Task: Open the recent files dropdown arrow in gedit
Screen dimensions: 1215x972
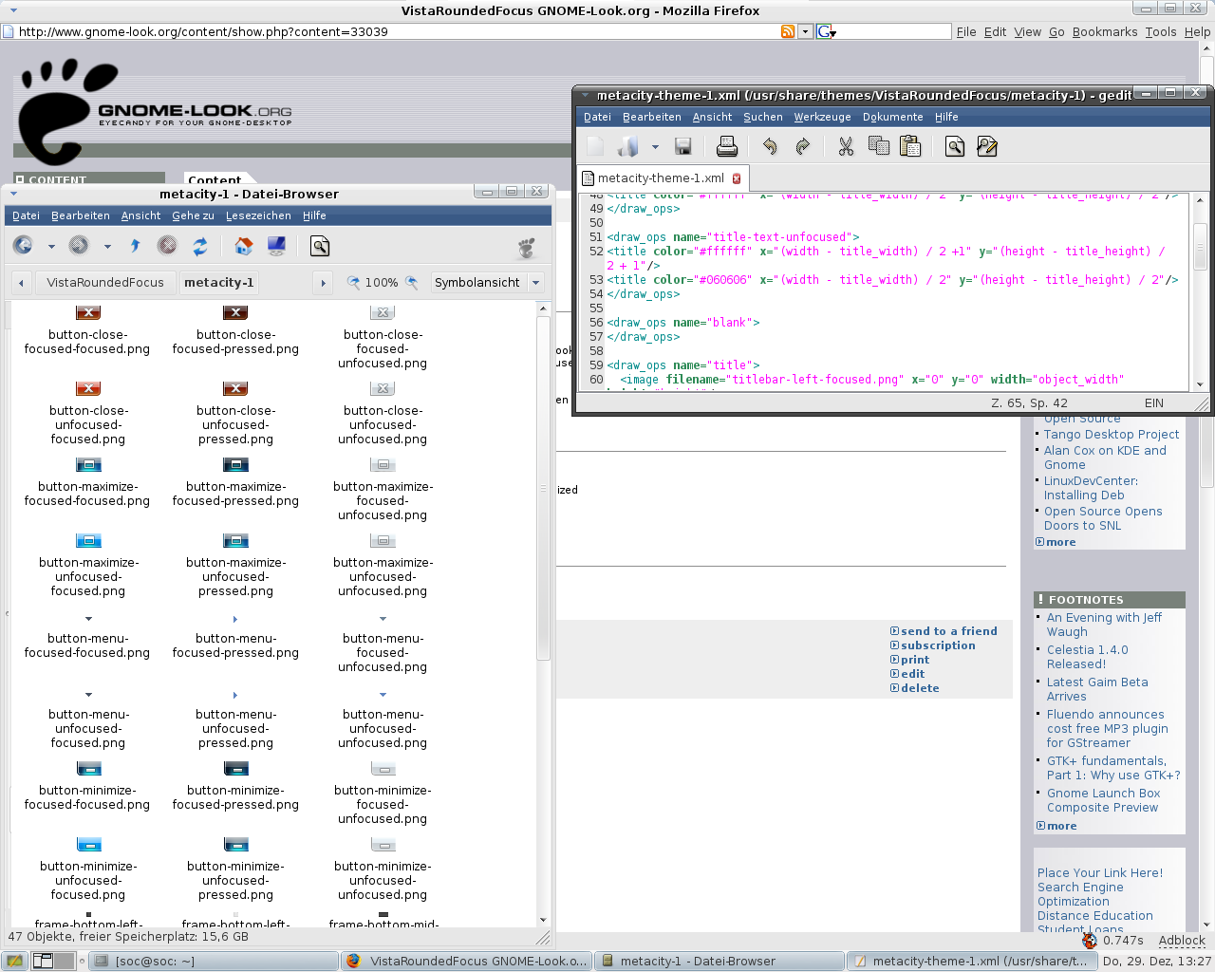Action: [x=655, y=147]
